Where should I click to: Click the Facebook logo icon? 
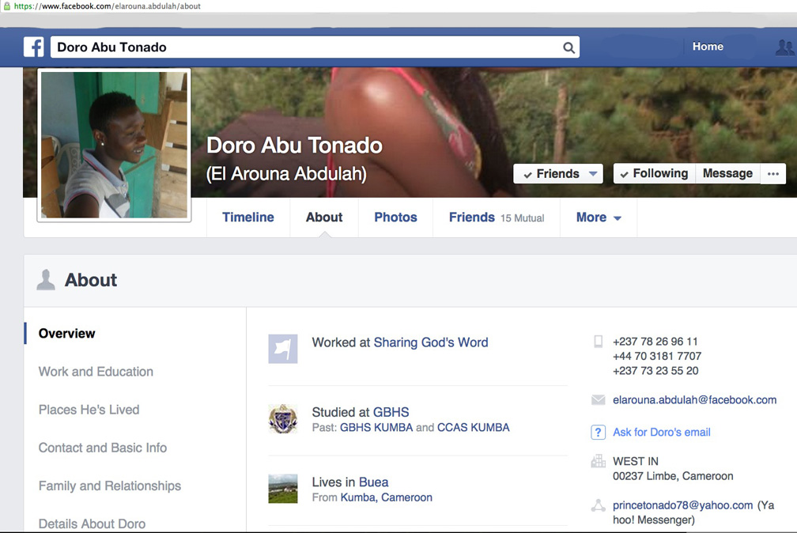[34, 47]
